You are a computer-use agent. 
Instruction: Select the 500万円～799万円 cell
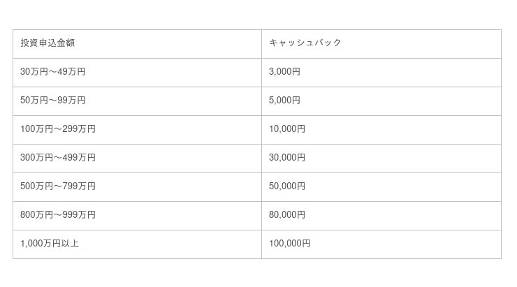point(137,186)
